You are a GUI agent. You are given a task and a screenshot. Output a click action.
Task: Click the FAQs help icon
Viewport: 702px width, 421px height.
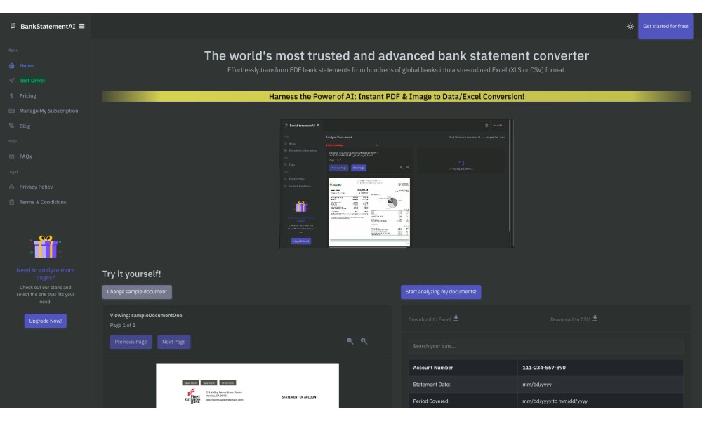point(12,156)
